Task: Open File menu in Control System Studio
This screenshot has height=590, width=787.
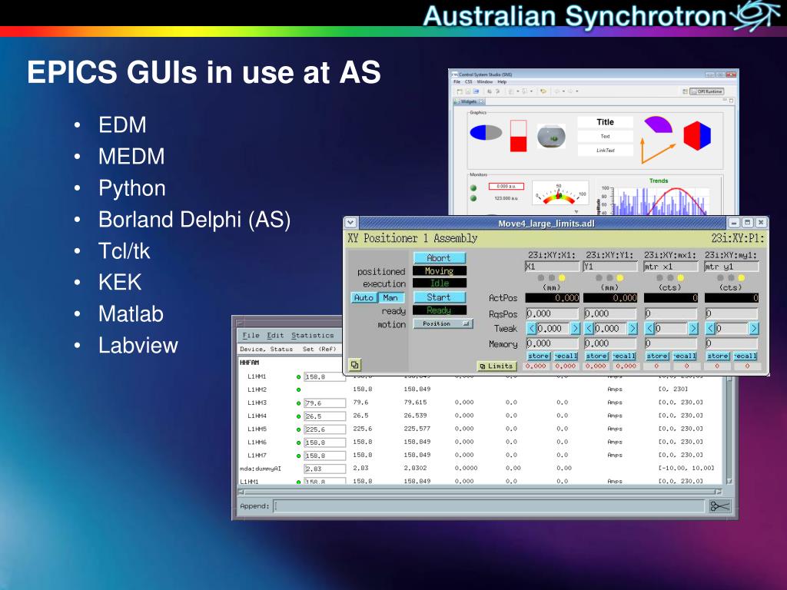Action: point(457,81)
